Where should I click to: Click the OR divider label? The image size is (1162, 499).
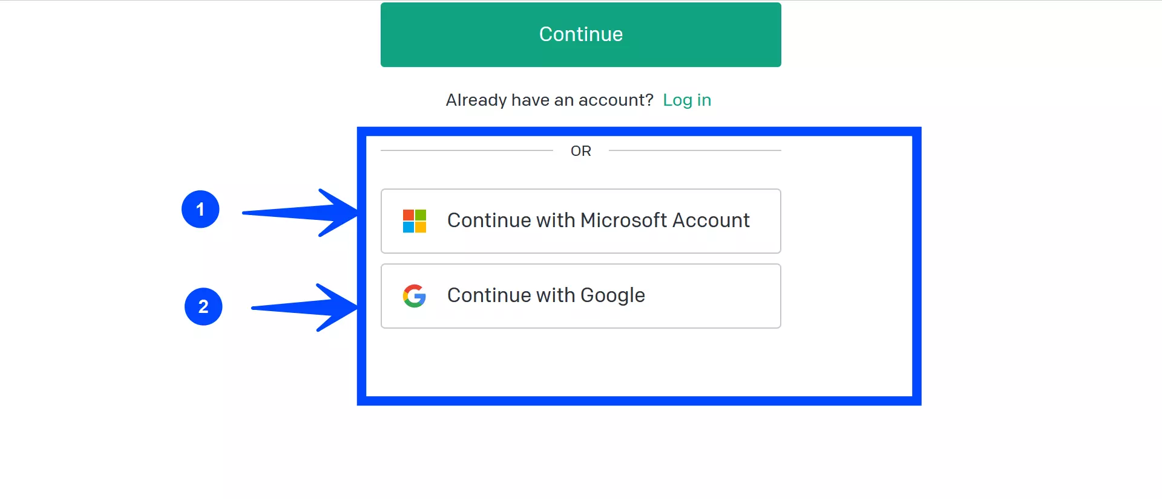coord(581,151)
